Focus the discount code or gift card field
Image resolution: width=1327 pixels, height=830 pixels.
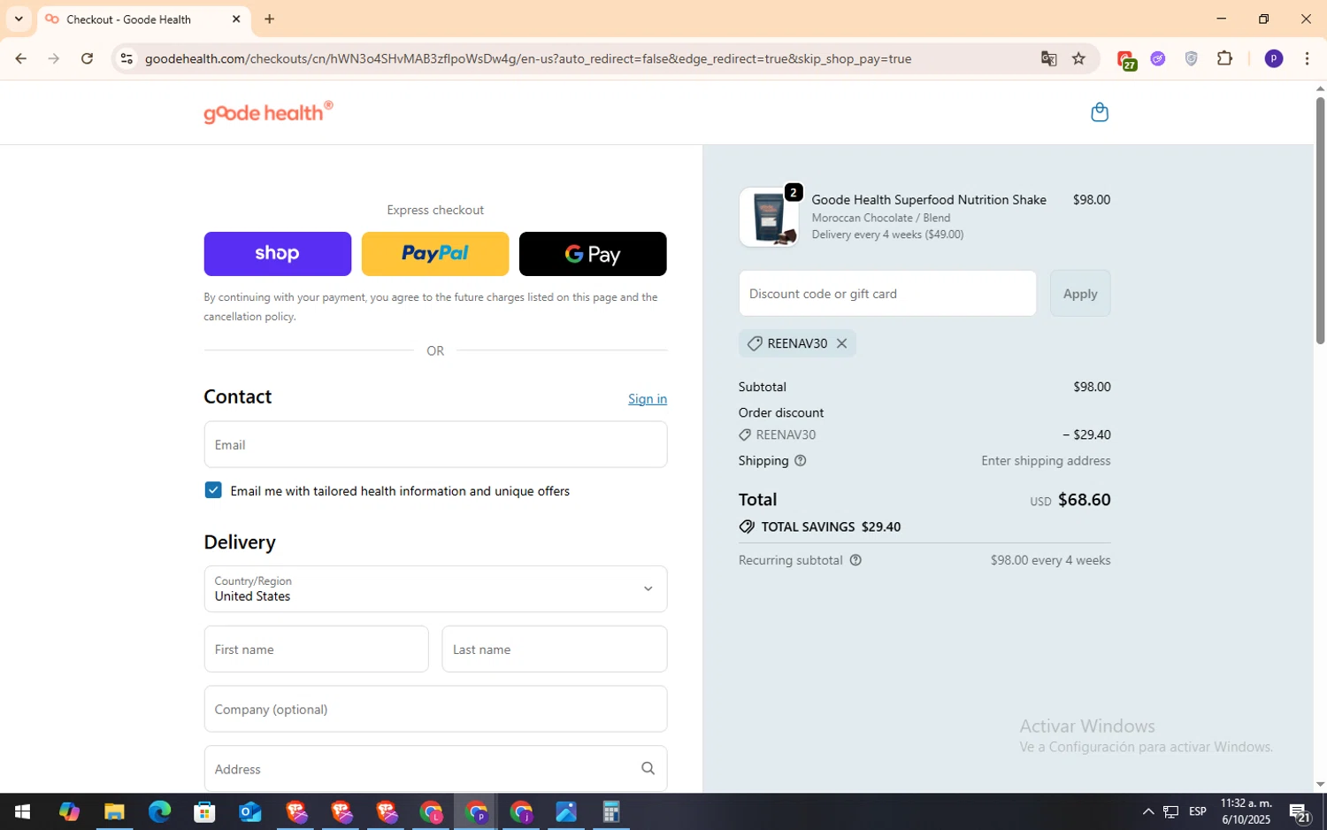(887, 294)
